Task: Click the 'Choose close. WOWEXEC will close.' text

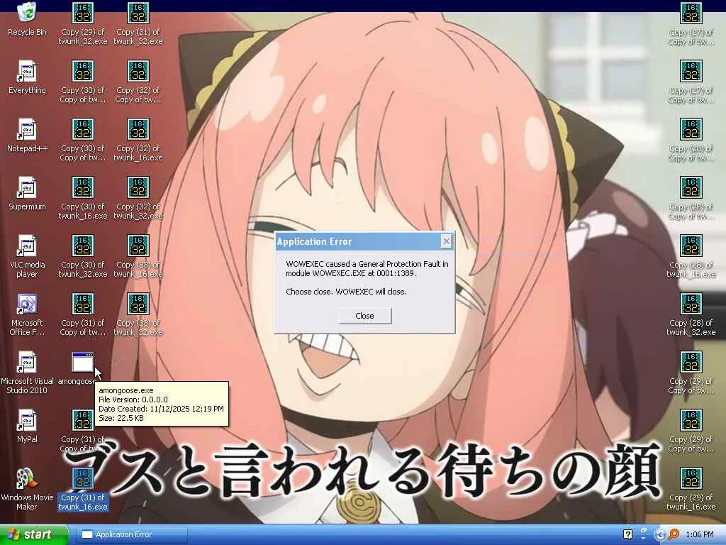Action: [346, 292]
